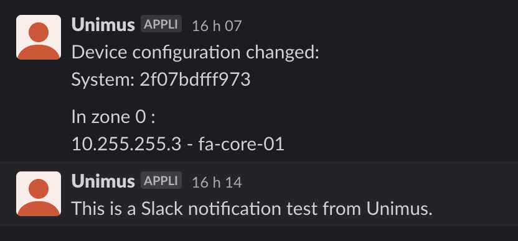
Task: Open the Unimus avatar on the 16 h 14 message
Action: pos(39,194)
